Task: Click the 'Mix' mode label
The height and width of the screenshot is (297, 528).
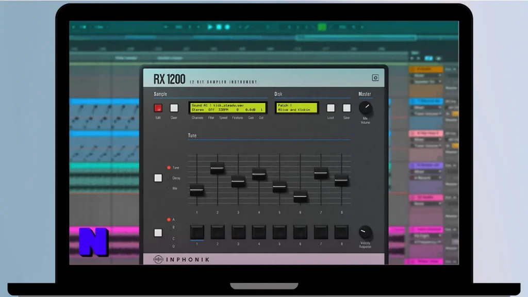Action: 175,189
